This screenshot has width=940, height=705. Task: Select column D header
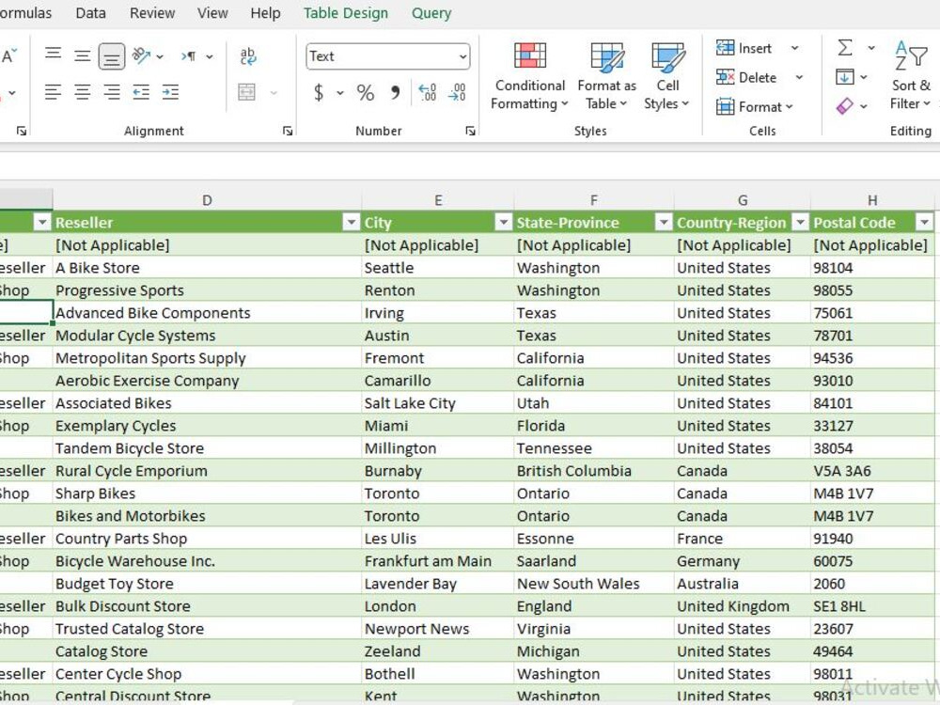(x=207, y=200)
